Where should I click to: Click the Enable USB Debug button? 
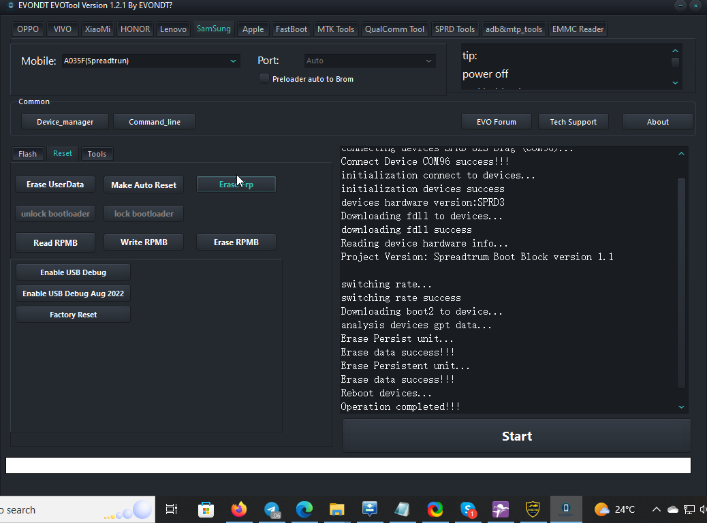[x=73, y=272]
